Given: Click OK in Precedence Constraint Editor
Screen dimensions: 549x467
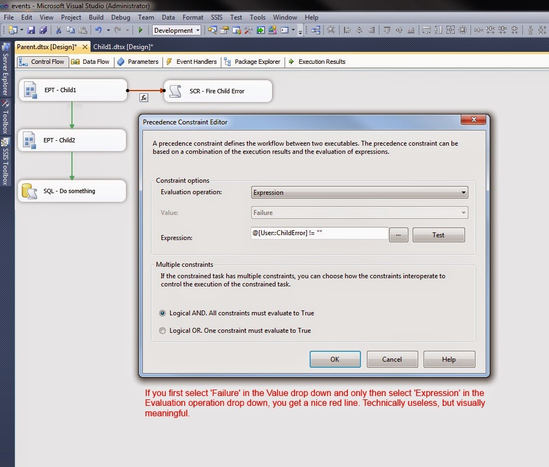Looking at the screenshot, I should pyautogui.click(x=335, y=359).
